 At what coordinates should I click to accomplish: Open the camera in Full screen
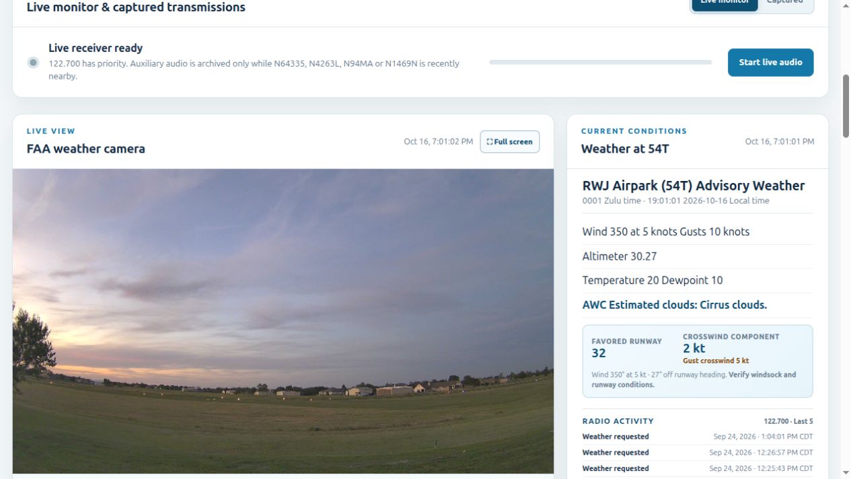click(510, 142)
